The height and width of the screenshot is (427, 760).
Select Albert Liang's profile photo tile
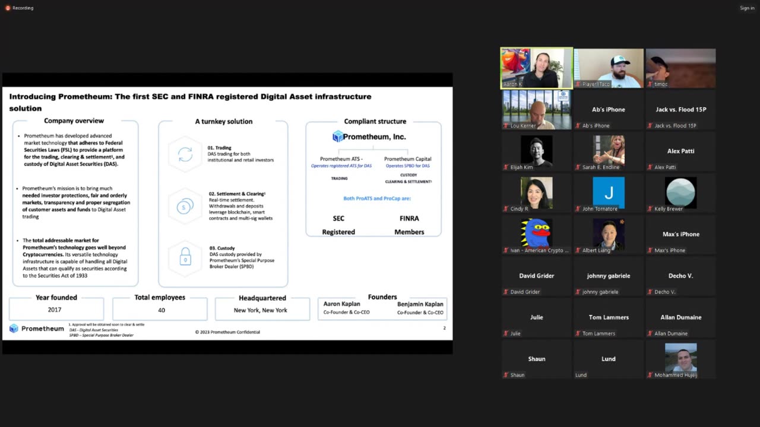609,234
